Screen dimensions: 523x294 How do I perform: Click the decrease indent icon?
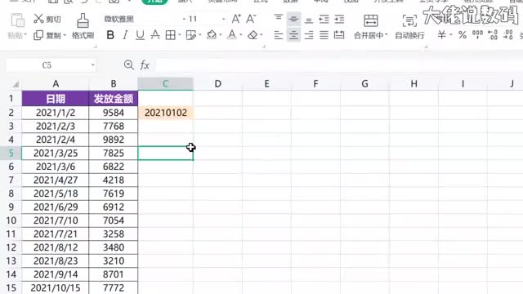(x=324, y=20)
